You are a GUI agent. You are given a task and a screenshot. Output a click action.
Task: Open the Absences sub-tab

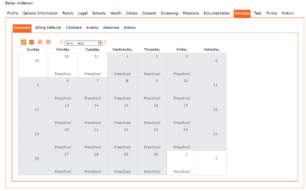111,27
